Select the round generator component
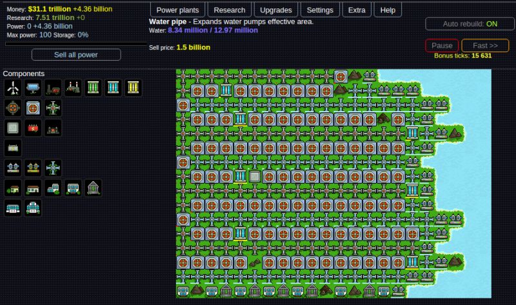The width and height of the screenshot is (516, 305). pos(13,108)
